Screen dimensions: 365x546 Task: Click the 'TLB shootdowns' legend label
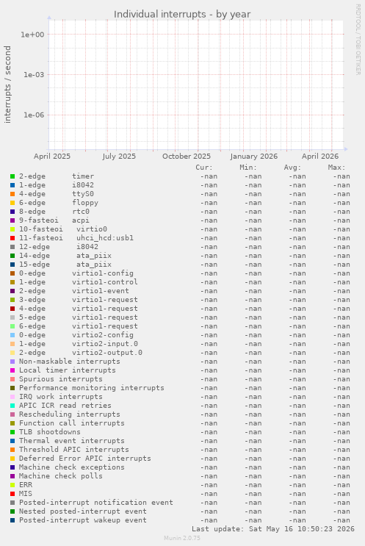click(50, 432)
